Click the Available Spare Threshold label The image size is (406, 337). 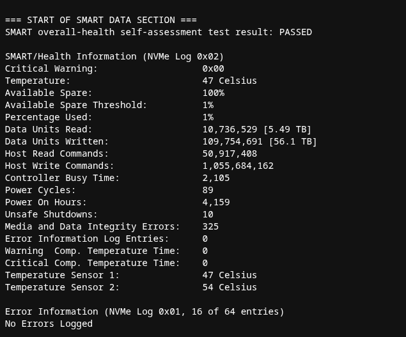76,105
